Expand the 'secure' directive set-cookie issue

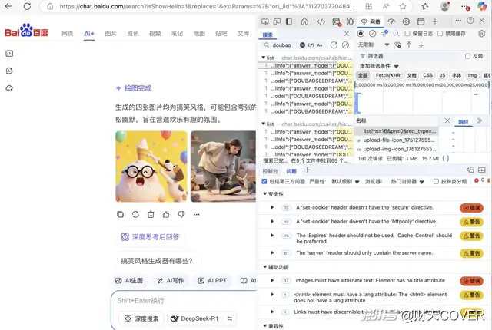click(272, 208)
